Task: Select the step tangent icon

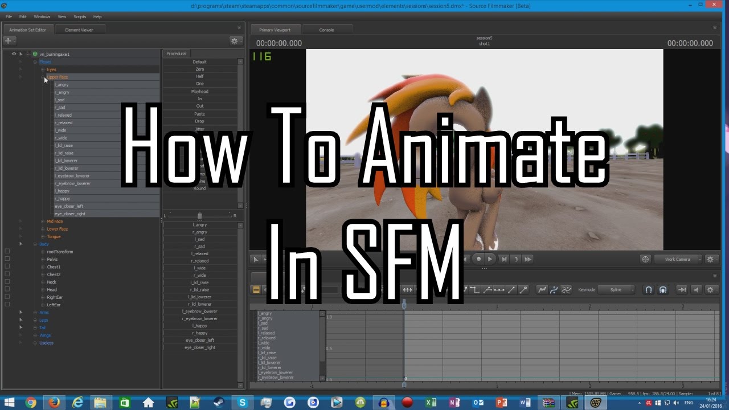Action: click(475, 290)
